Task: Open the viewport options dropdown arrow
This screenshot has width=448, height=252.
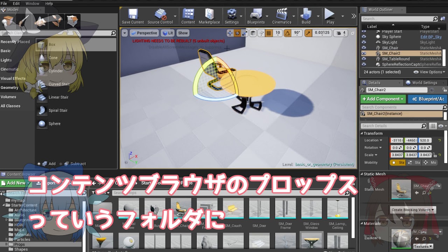Action: click(125, 33)
